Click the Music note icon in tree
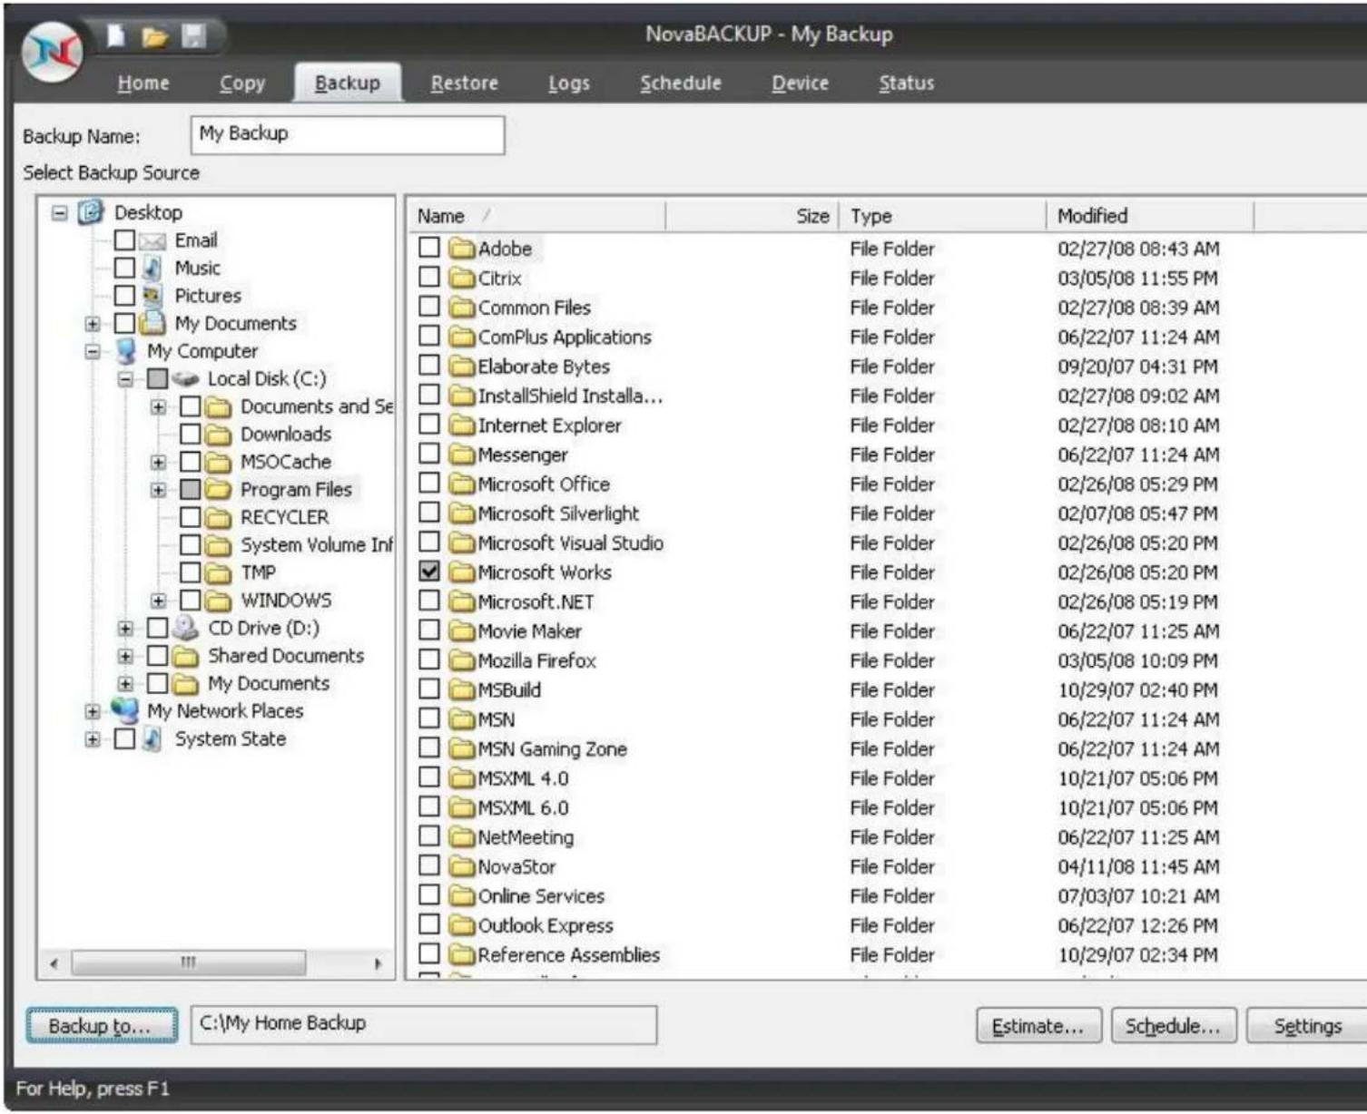The height and width of the screenshot is (1114, 1367). point(152,269)
